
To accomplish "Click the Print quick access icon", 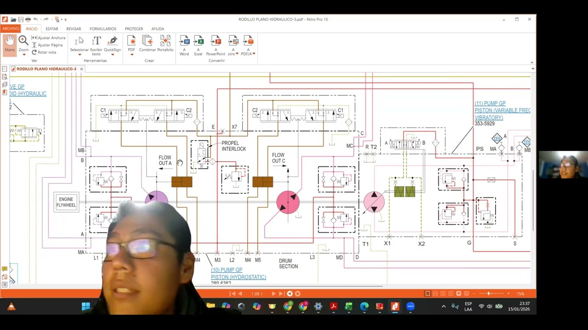I will point(28,19).
